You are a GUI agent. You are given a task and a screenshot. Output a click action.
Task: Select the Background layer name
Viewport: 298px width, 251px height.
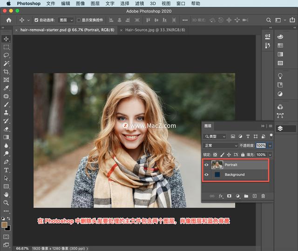pos(235,175)
